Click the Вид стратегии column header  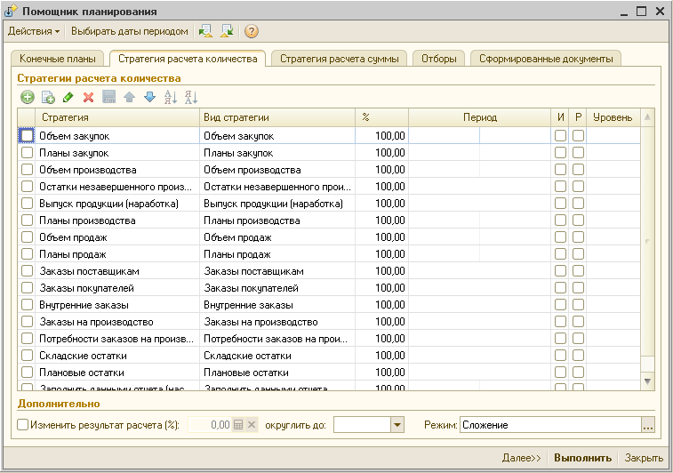277,117
